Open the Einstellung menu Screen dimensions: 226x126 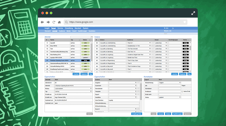click(69, 28)
